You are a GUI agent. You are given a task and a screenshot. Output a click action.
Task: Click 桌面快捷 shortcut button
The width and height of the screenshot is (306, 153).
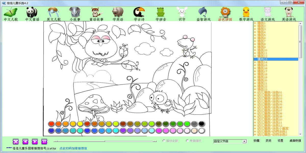(295, 141)
